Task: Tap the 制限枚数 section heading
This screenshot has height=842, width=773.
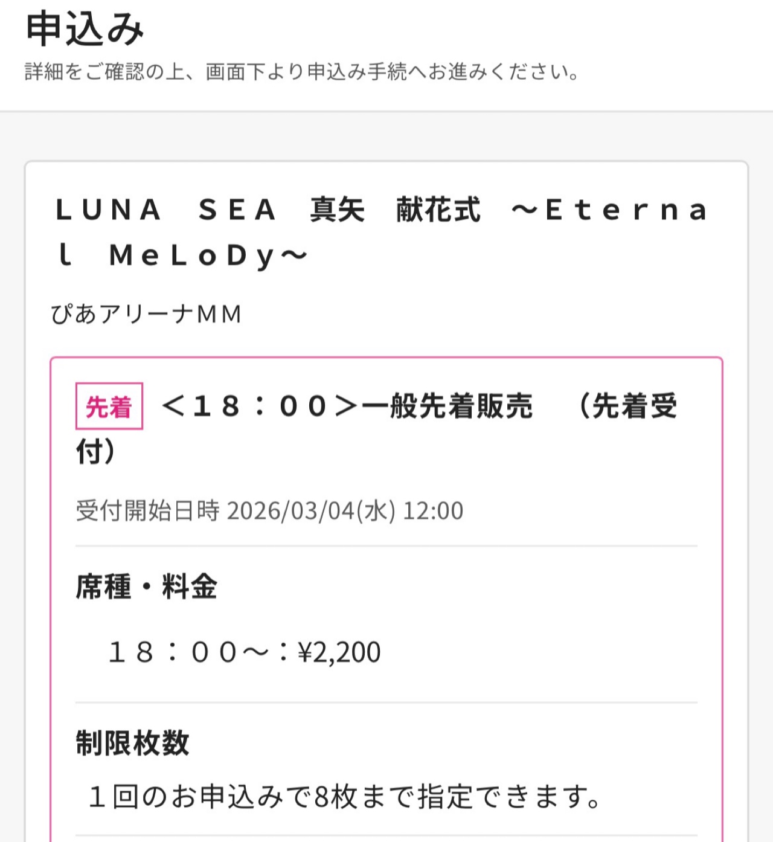Action: 132,743
